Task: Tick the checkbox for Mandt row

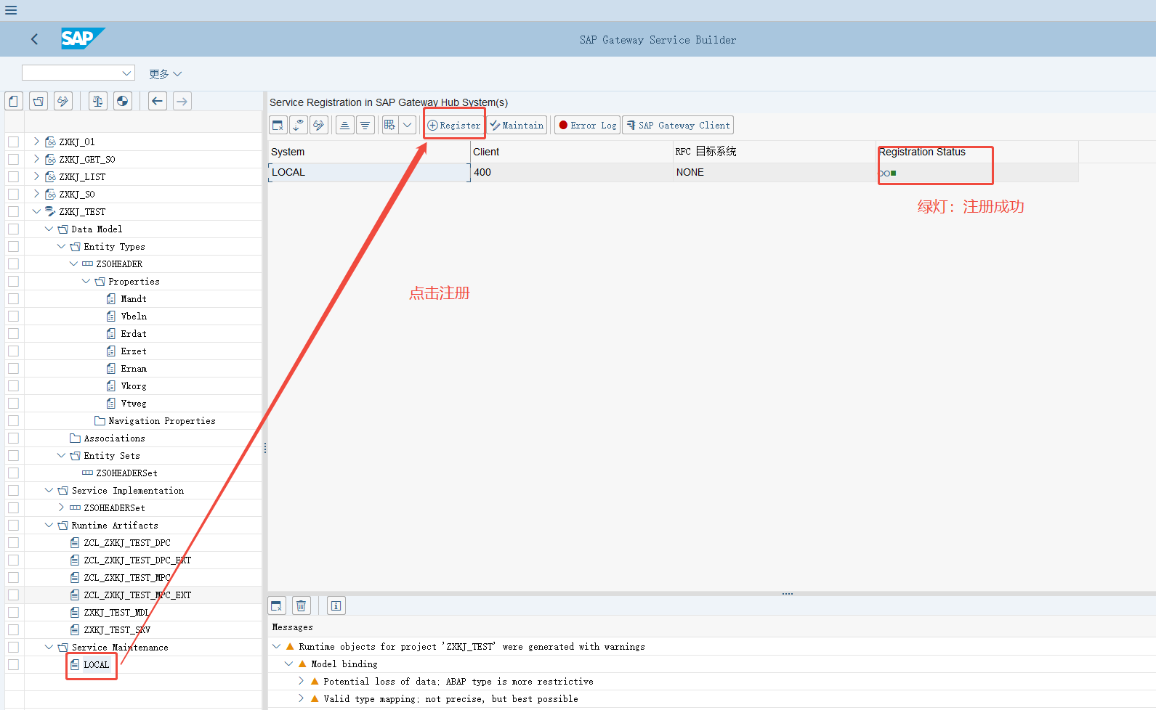Action: [x=13, y=298]
